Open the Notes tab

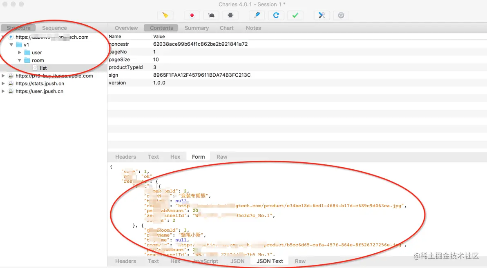click(253, 28)
